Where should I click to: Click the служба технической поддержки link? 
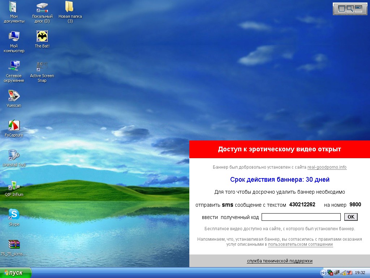click(x=280, y=261)
